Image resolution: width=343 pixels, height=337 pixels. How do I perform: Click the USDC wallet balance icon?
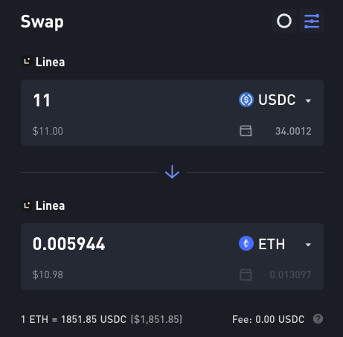246,131
